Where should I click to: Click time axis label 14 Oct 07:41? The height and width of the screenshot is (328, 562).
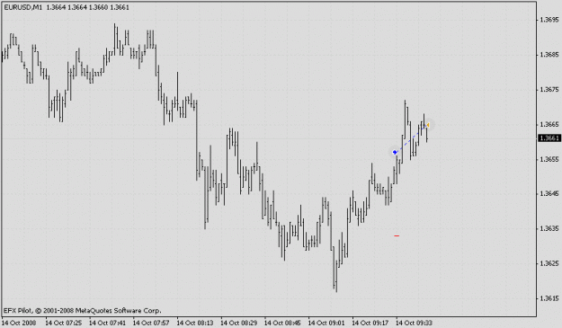(108, 323)
